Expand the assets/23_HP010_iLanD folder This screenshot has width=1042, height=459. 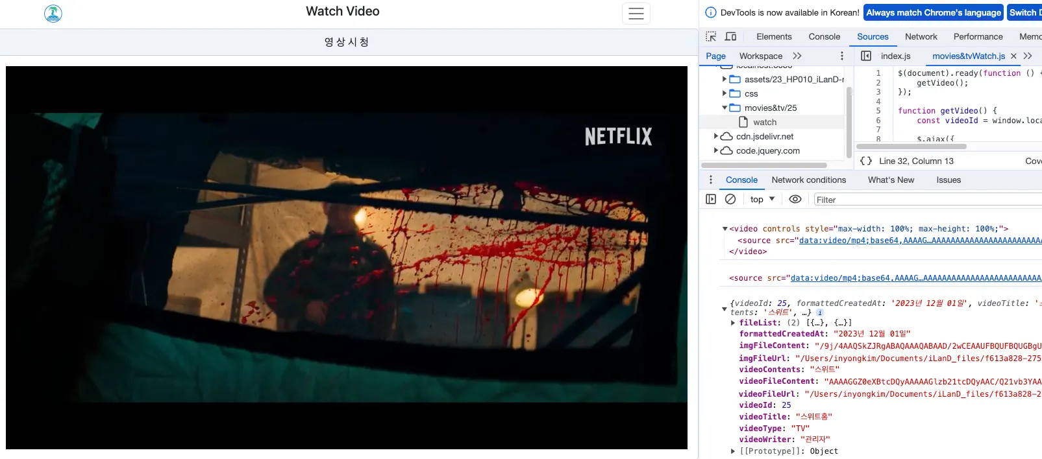click(725, 79)
